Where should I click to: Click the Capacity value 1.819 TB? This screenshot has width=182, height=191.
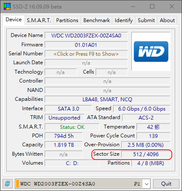64,145
